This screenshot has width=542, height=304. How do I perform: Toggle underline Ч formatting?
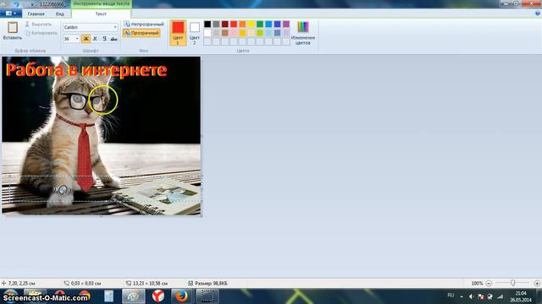click(104, 39)
